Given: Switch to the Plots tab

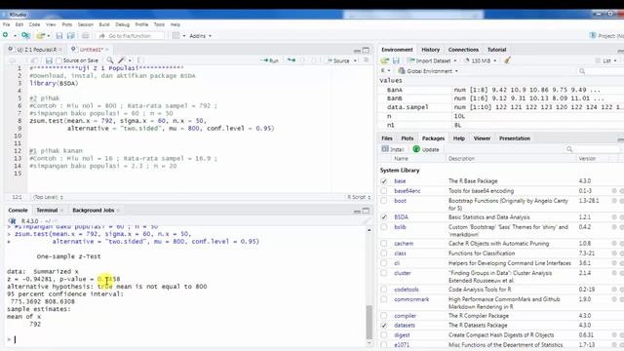Looking at the screenshot, I should (x=408, y=138).
